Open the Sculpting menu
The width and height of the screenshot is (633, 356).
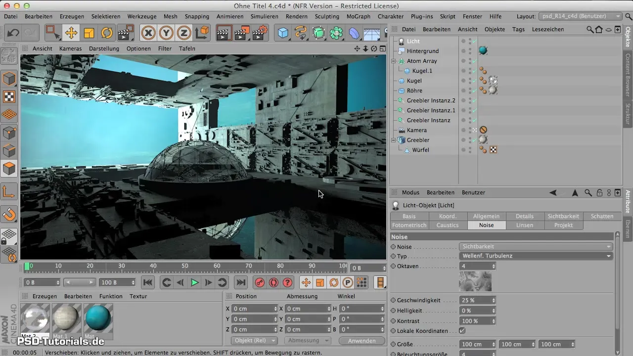pos(327,16)
